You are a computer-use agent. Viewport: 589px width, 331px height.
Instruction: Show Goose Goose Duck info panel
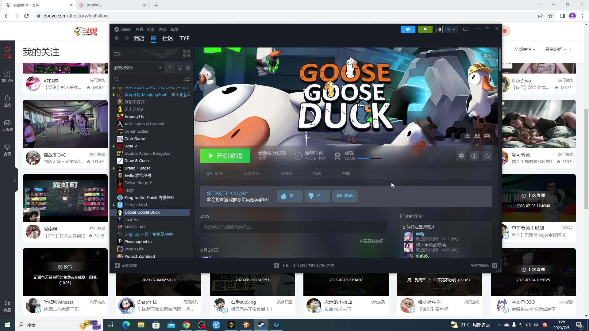[x=474, y=156]
